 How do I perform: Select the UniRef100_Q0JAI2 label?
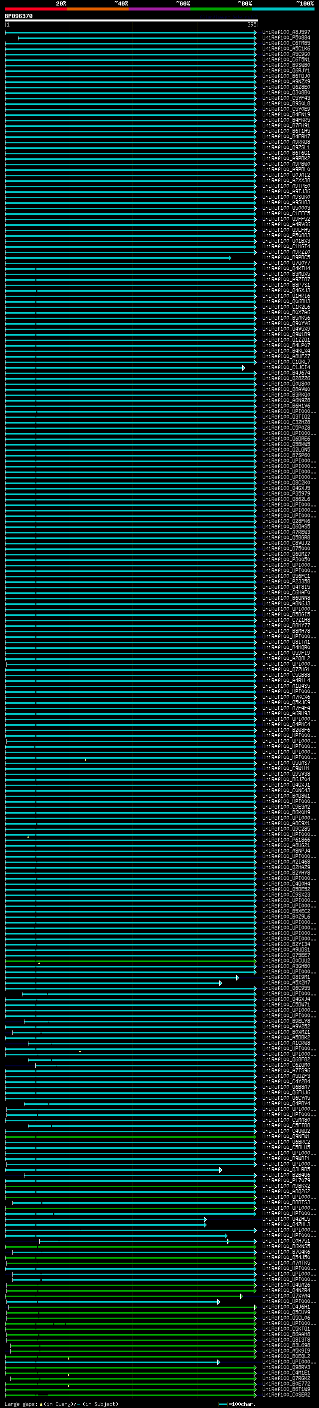pyautogui.click(x=286, y=175)
